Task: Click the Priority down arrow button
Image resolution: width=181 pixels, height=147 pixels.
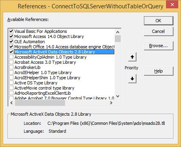Action: [x=132, y=78]
